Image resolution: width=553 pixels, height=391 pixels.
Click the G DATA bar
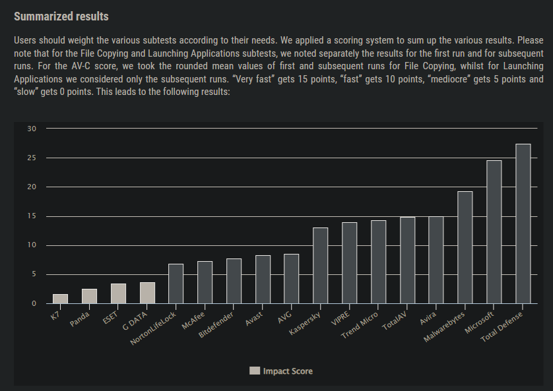[x=147, y=293]
